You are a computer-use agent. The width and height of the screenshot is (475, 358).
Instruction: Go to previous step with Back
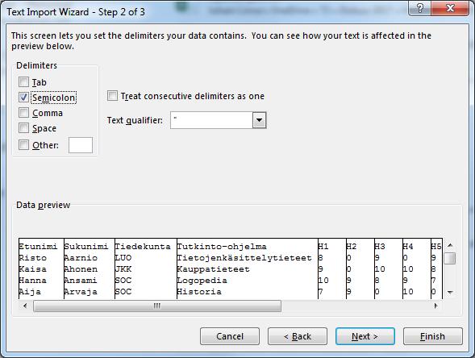tap(298, 336)
